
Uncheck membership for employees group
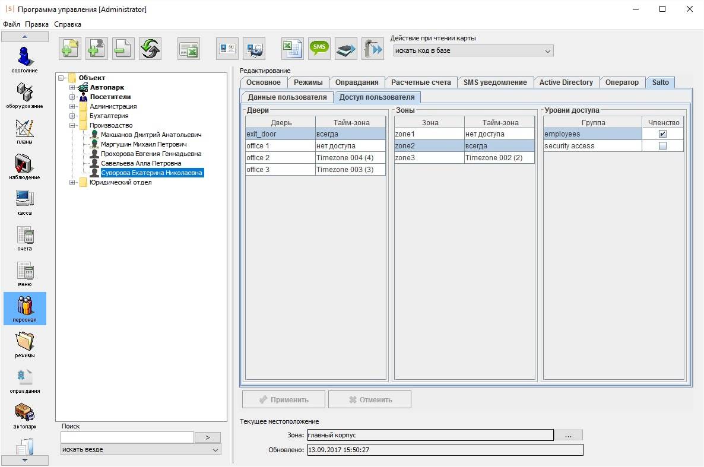662,134
